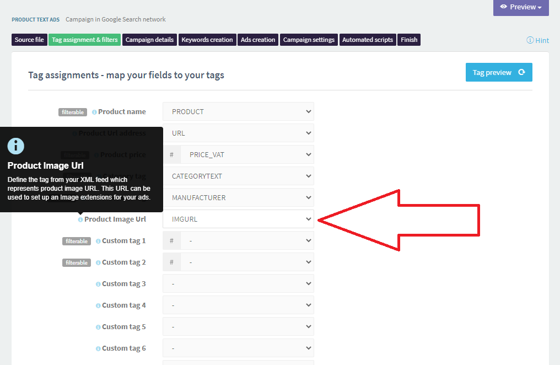Click the Hint info icon at top right
The height and width of the screenshot is (365, 560).
point(530,40)
